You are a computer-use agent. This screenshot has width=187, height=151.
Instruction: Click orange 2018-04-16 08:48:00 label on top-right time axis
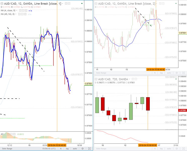pyautogui.click(x=156, y=69)
